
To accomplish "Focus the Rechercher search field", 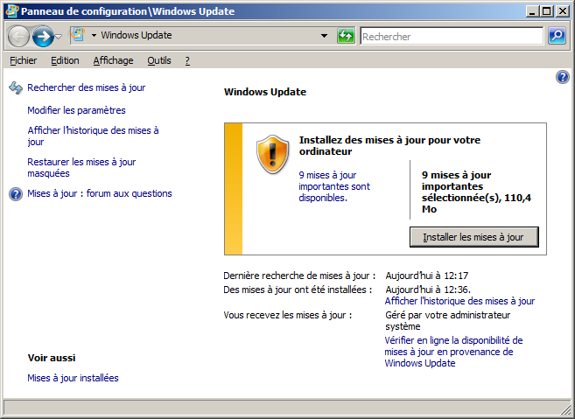I will tap(450, 37).
